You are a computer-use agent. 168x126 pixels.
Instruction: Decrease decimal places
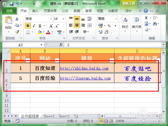click(106, 32)
